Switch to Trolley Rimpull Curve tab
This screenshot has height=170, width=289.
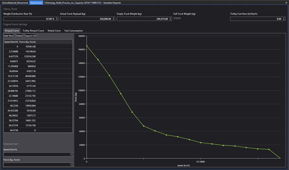[x=33, y=31]
